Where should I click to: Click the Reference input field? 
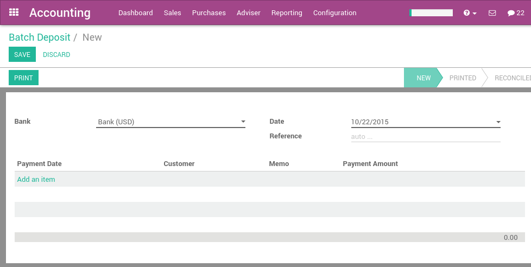tap(425, 137)
